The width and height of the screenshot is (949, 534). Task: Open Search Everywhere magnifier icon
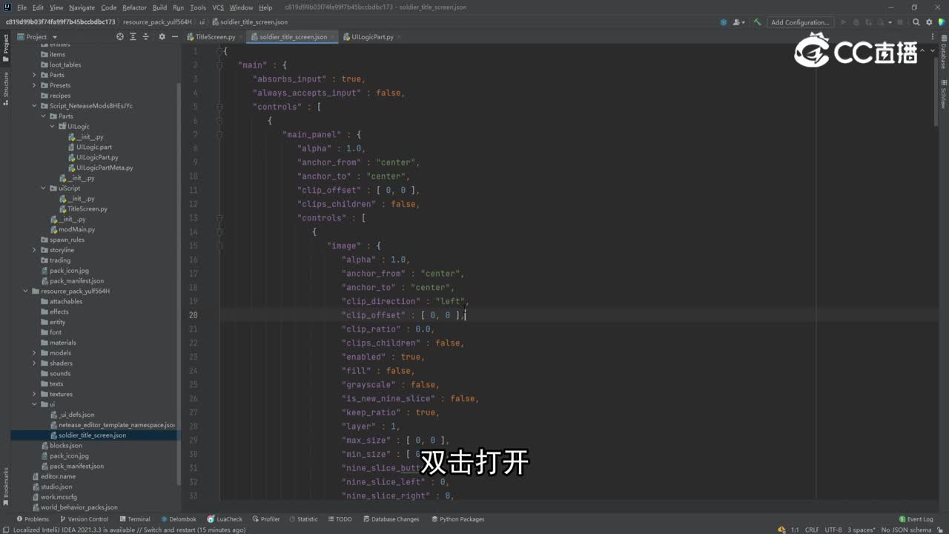tap(916, 22)
